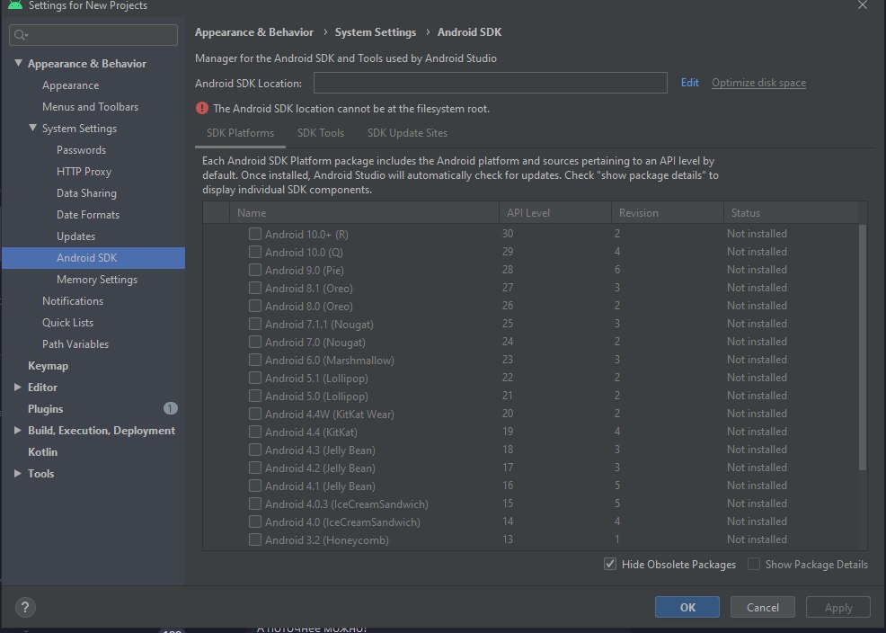The height and width of the screenshot is (633, 886).
Task: Select Passwords in settings tree
Action: tap(82, 150)
